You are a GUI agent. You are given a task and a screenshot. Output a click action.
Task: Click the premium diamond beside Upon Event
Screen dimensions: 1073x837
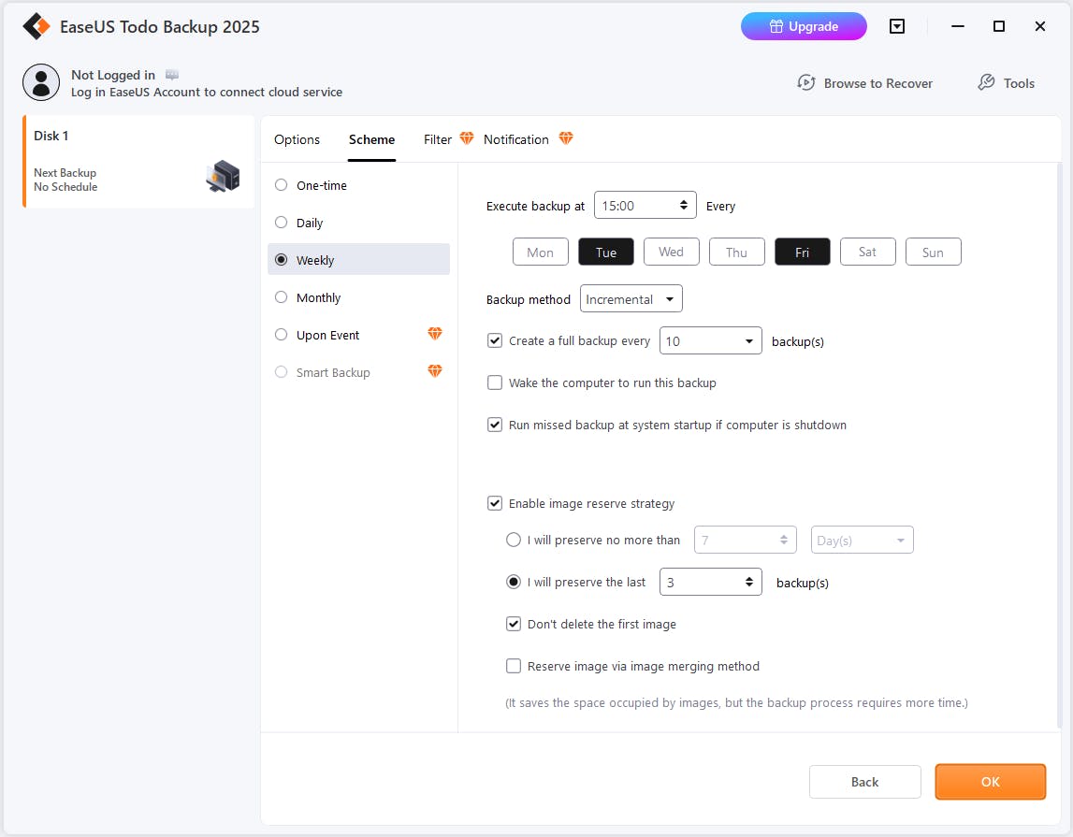(435, 334)
